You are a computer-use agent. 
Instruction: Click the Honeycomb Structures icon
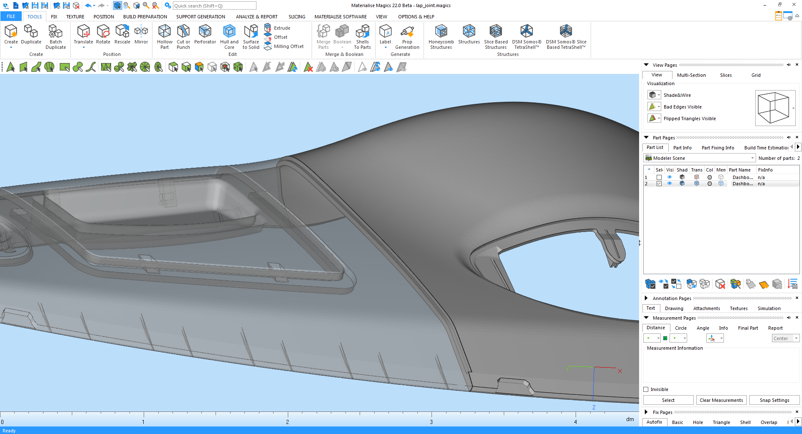coord(441,32)
